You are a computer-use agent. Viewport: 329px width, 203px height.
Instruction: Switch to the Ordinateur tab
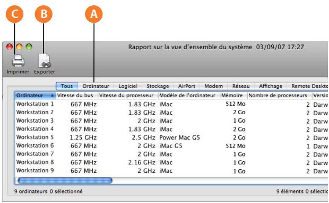96,86
